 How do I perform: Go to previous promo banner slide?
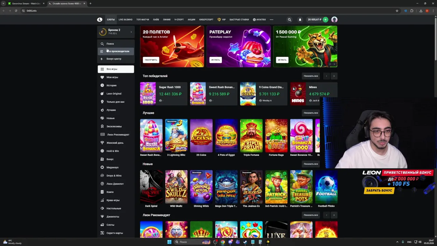330,64
